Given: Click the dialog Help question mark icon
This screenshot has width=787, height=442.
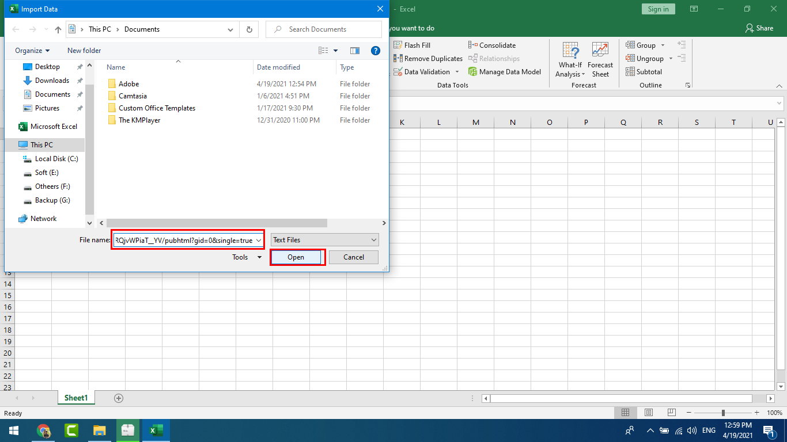Looking at the screenshot, I should pos(376,51).
